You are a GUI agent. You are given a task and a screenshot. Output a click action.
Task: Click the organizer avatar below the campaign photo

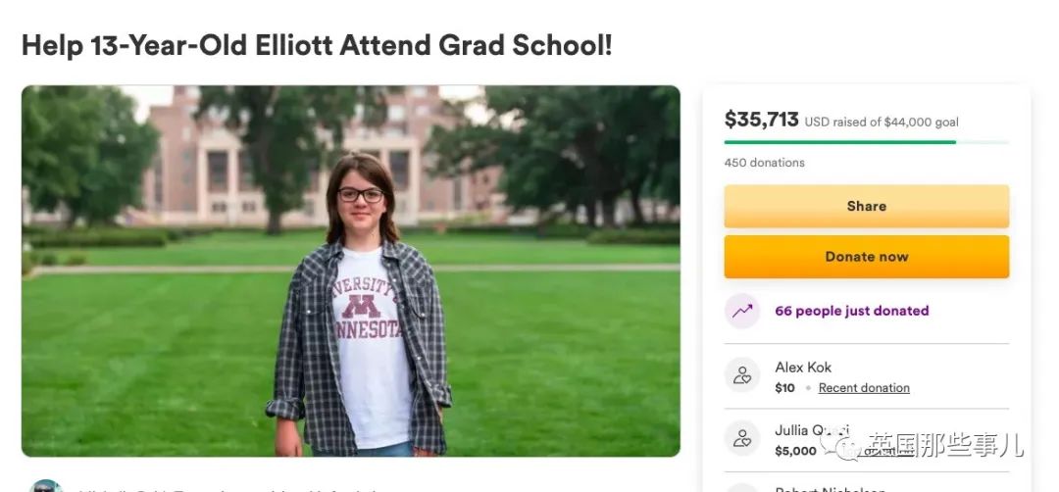(x=45, y=485)
